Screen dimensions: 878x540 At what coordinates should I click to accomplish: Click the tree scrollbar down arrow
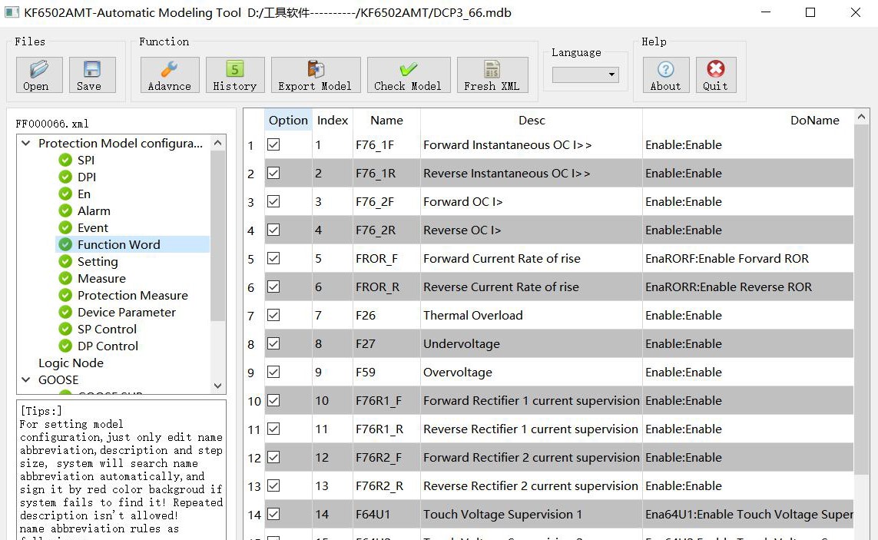218,386
